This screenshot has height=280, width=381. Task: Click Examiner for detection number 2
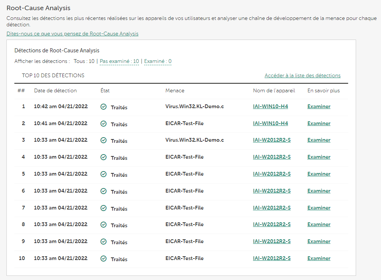tap(319, 124)
